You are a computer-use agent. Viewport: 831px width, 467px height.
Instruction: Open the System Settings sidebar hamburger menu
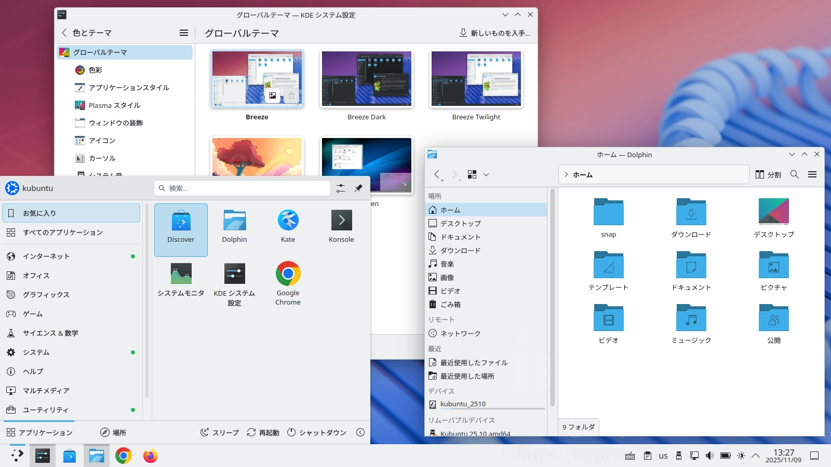pyautogui.click(x=184, y=33)
